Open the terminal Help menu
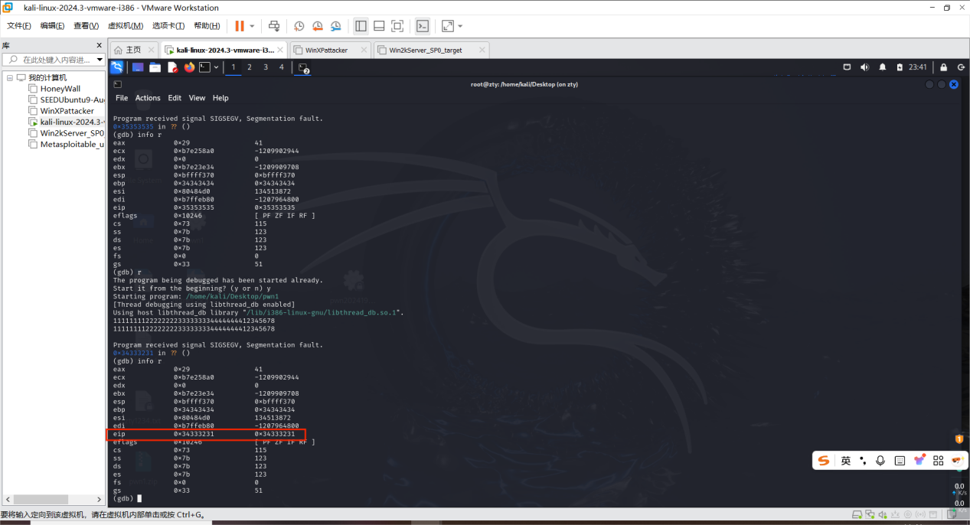 coord(220,98)
